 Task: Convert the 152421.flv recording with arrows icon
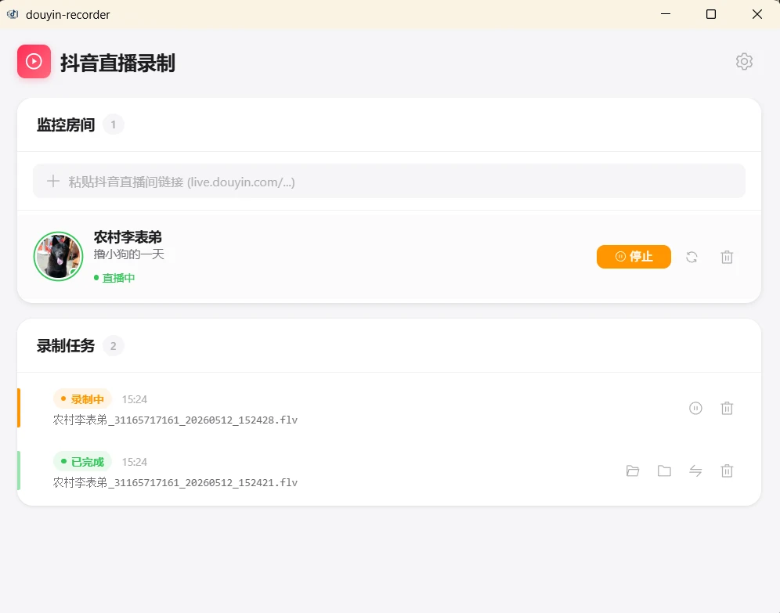(x=695, y=471)
